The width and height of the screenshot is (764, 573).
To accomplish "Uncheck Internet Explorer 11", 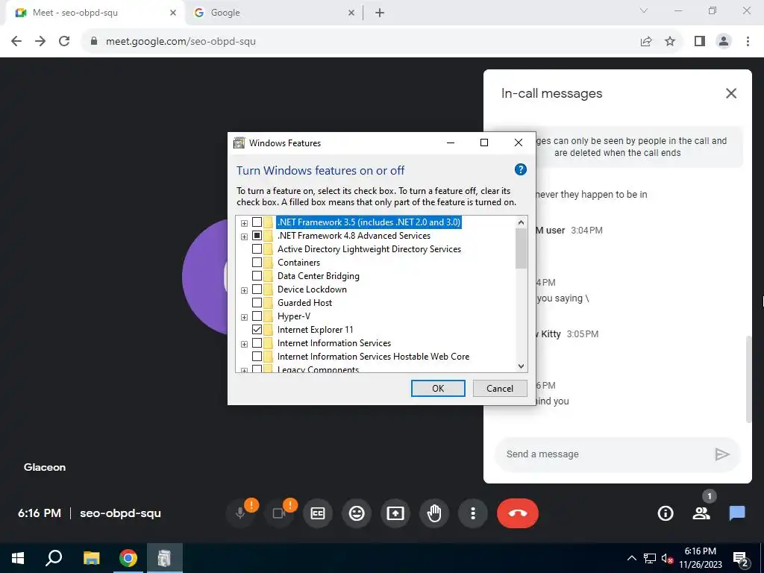I will click(x=257, y=329).
